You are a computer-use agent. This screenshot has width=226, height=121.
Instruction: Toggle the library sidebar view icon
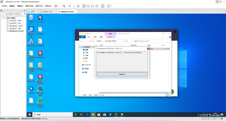[84, 6]
